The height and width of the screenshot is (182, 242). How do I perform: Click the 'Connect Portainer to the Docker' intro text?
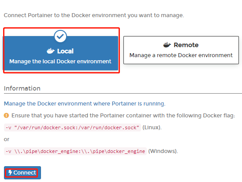(94, 15)
